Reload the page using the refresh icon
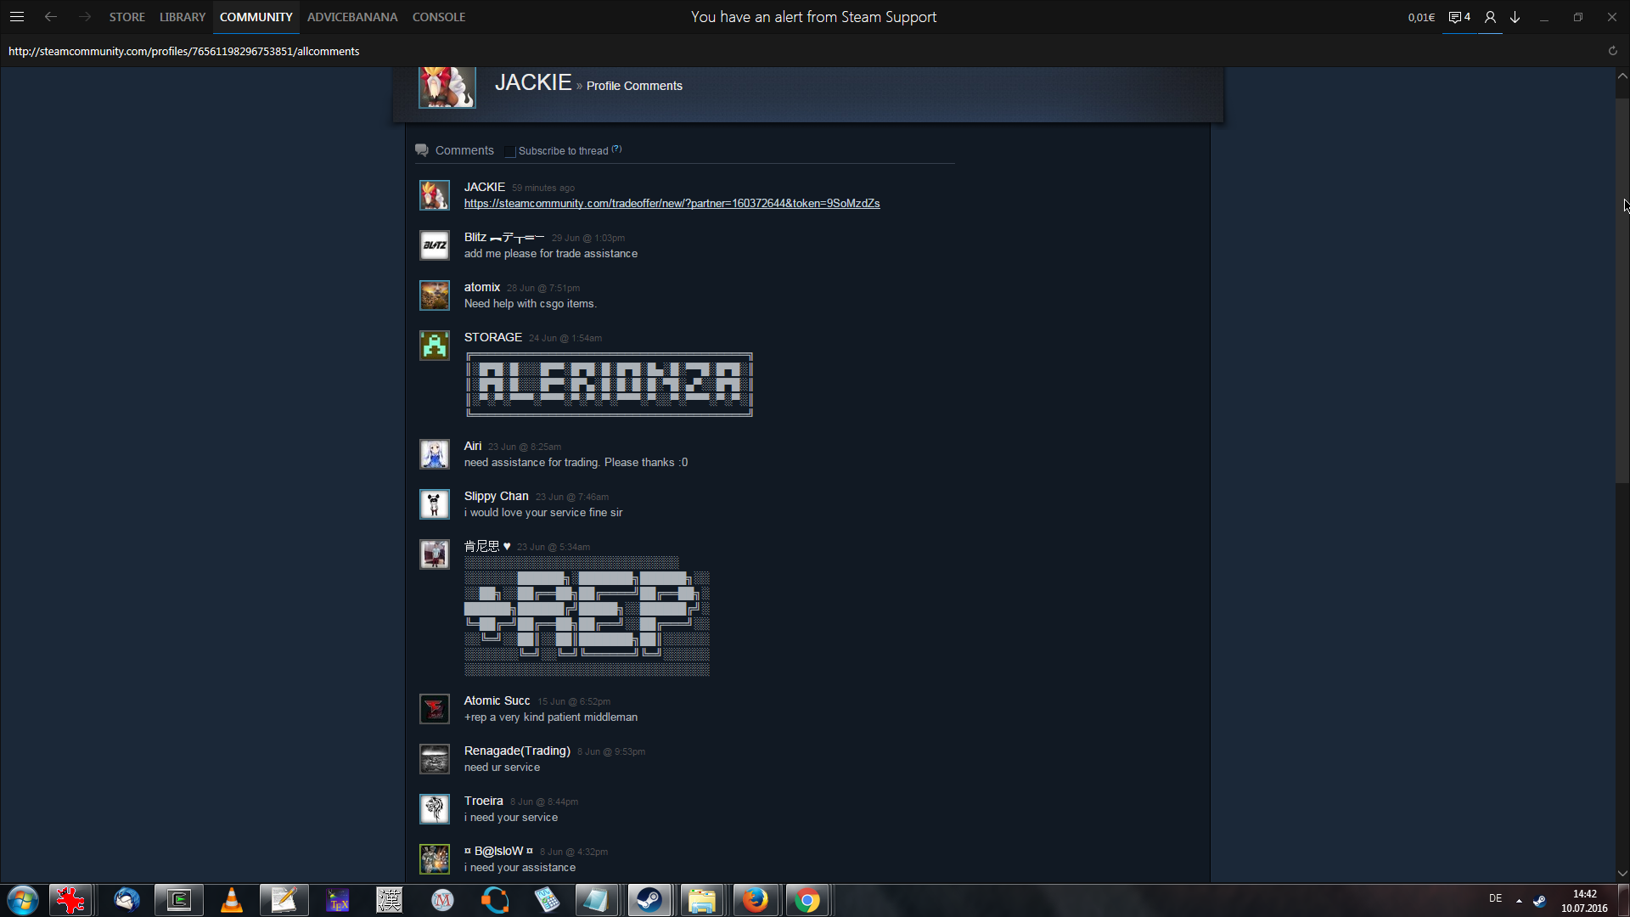1630x917 pixels. click(x=1613, y=51)
